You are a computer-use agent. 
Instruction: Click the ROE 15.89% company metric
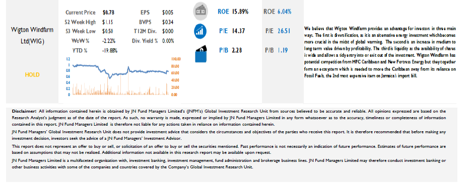click(233, 12)
